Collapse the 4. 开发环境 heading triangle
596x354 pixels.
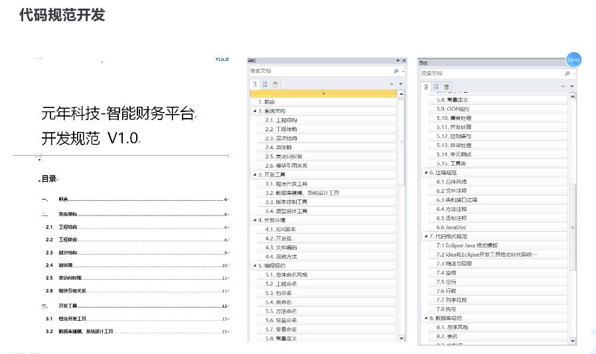click(255, 220)
